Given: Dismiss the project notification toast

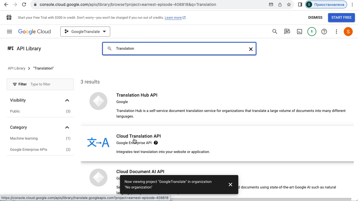Looking at the screenshot, I should (x=230, y=185).
